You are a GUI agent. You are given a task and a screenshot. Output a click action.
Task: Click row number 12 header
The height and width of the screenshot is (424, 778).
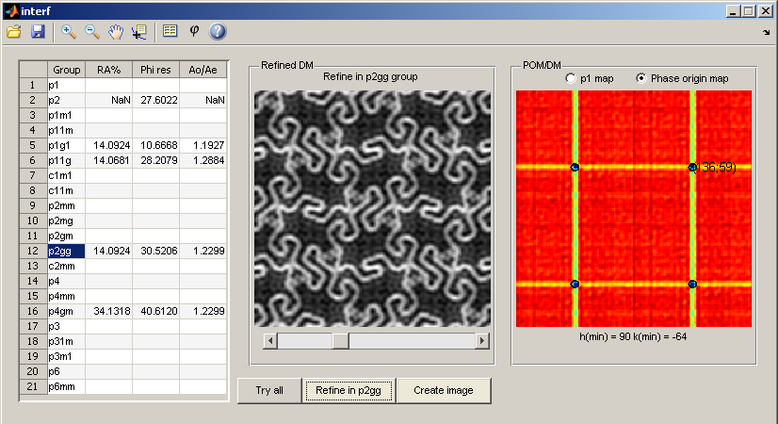coord(33,251)
